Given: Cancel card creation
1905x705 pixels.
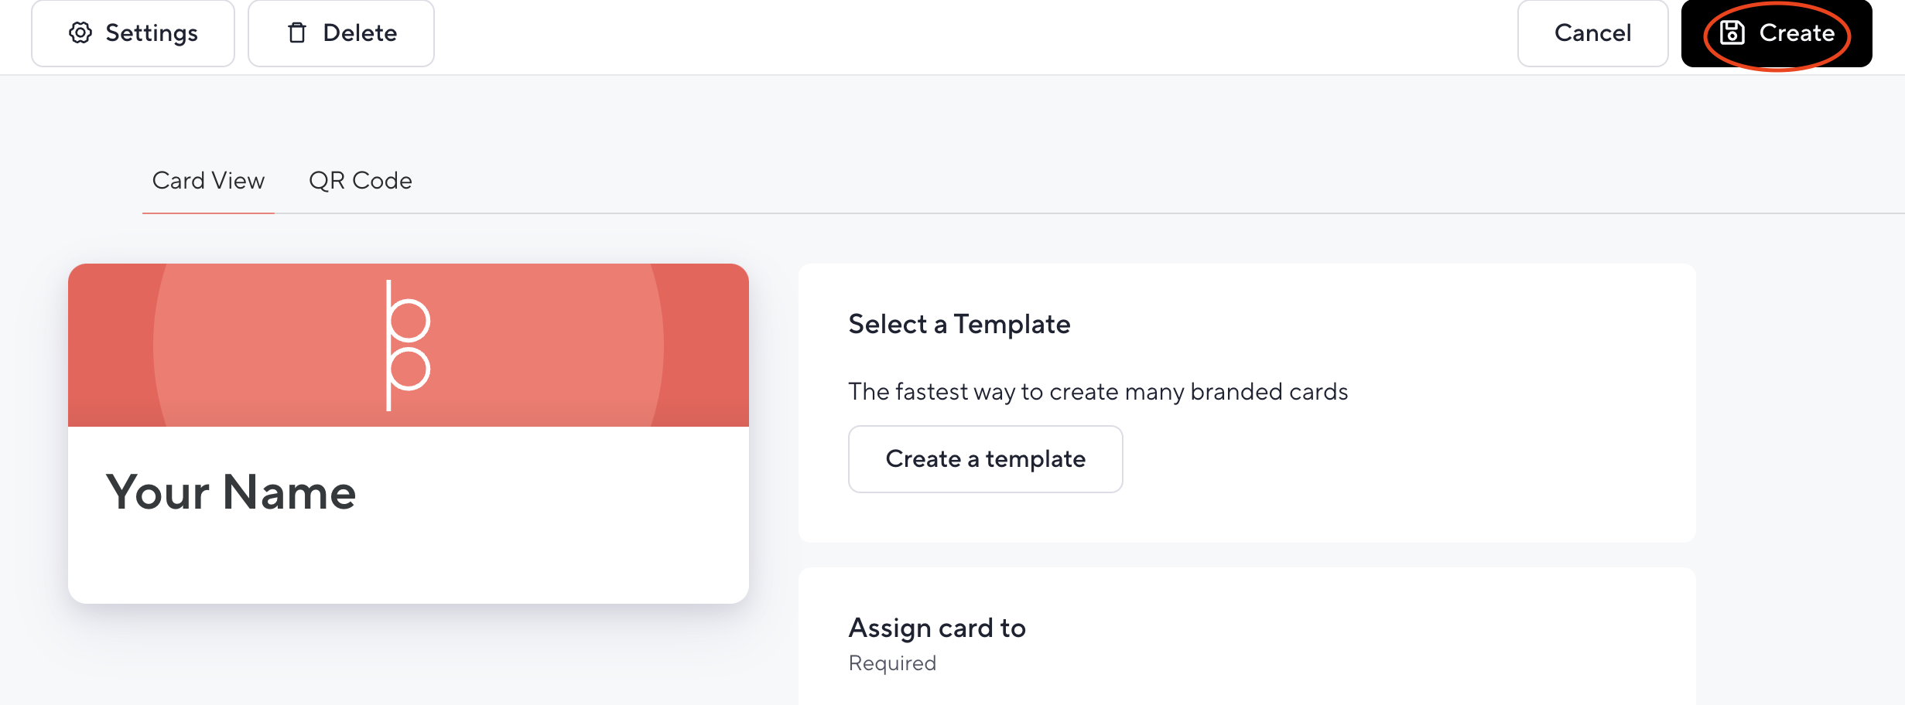Looking at the screenshot, I should pyautogui.click(x=1592, y=33).
